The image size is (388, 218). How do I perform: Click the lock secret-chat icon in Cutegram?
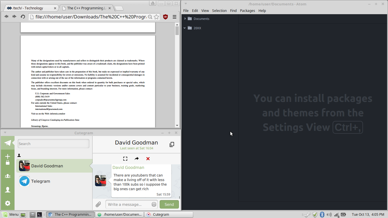[x=8, y=162]
